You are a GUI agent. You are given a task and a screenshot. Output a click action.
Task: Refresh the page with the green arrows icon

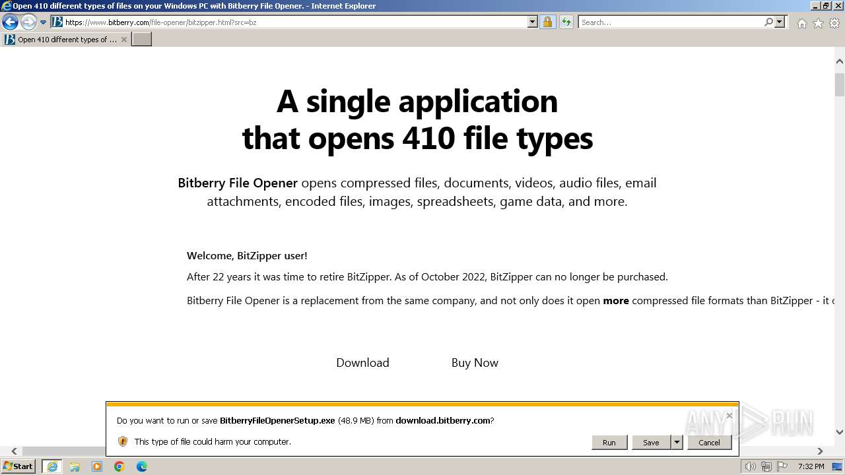pyautogui.click(x=566, y=22)
